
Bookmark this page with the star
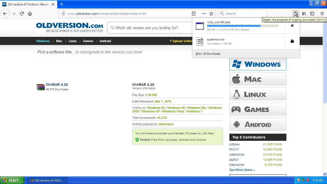tap(211, 14)
